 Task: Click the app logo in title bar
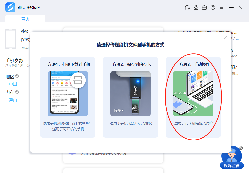pos(10,7)
